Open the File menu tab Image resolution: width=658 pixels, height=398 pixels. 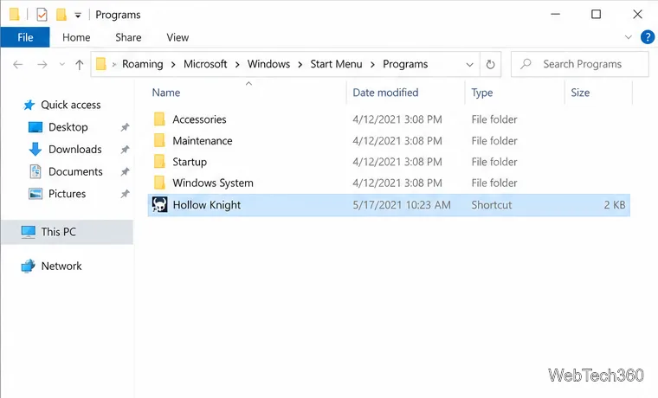[x=25, y=37]
